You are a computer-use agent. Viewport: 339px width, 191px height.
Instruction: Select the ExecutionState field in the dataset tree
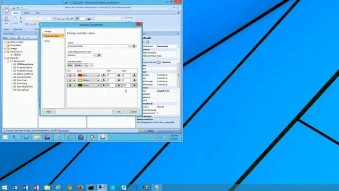tap(24, 77)
